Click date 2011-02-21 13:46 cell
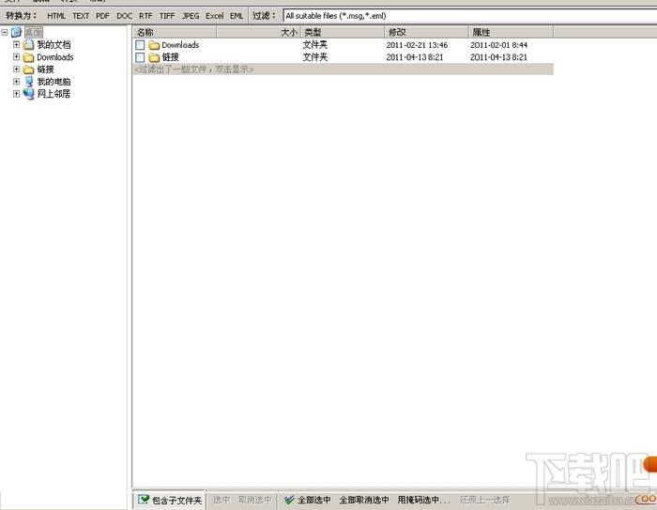657x510 pixels. pyautogui.click(x=417, y=45)
